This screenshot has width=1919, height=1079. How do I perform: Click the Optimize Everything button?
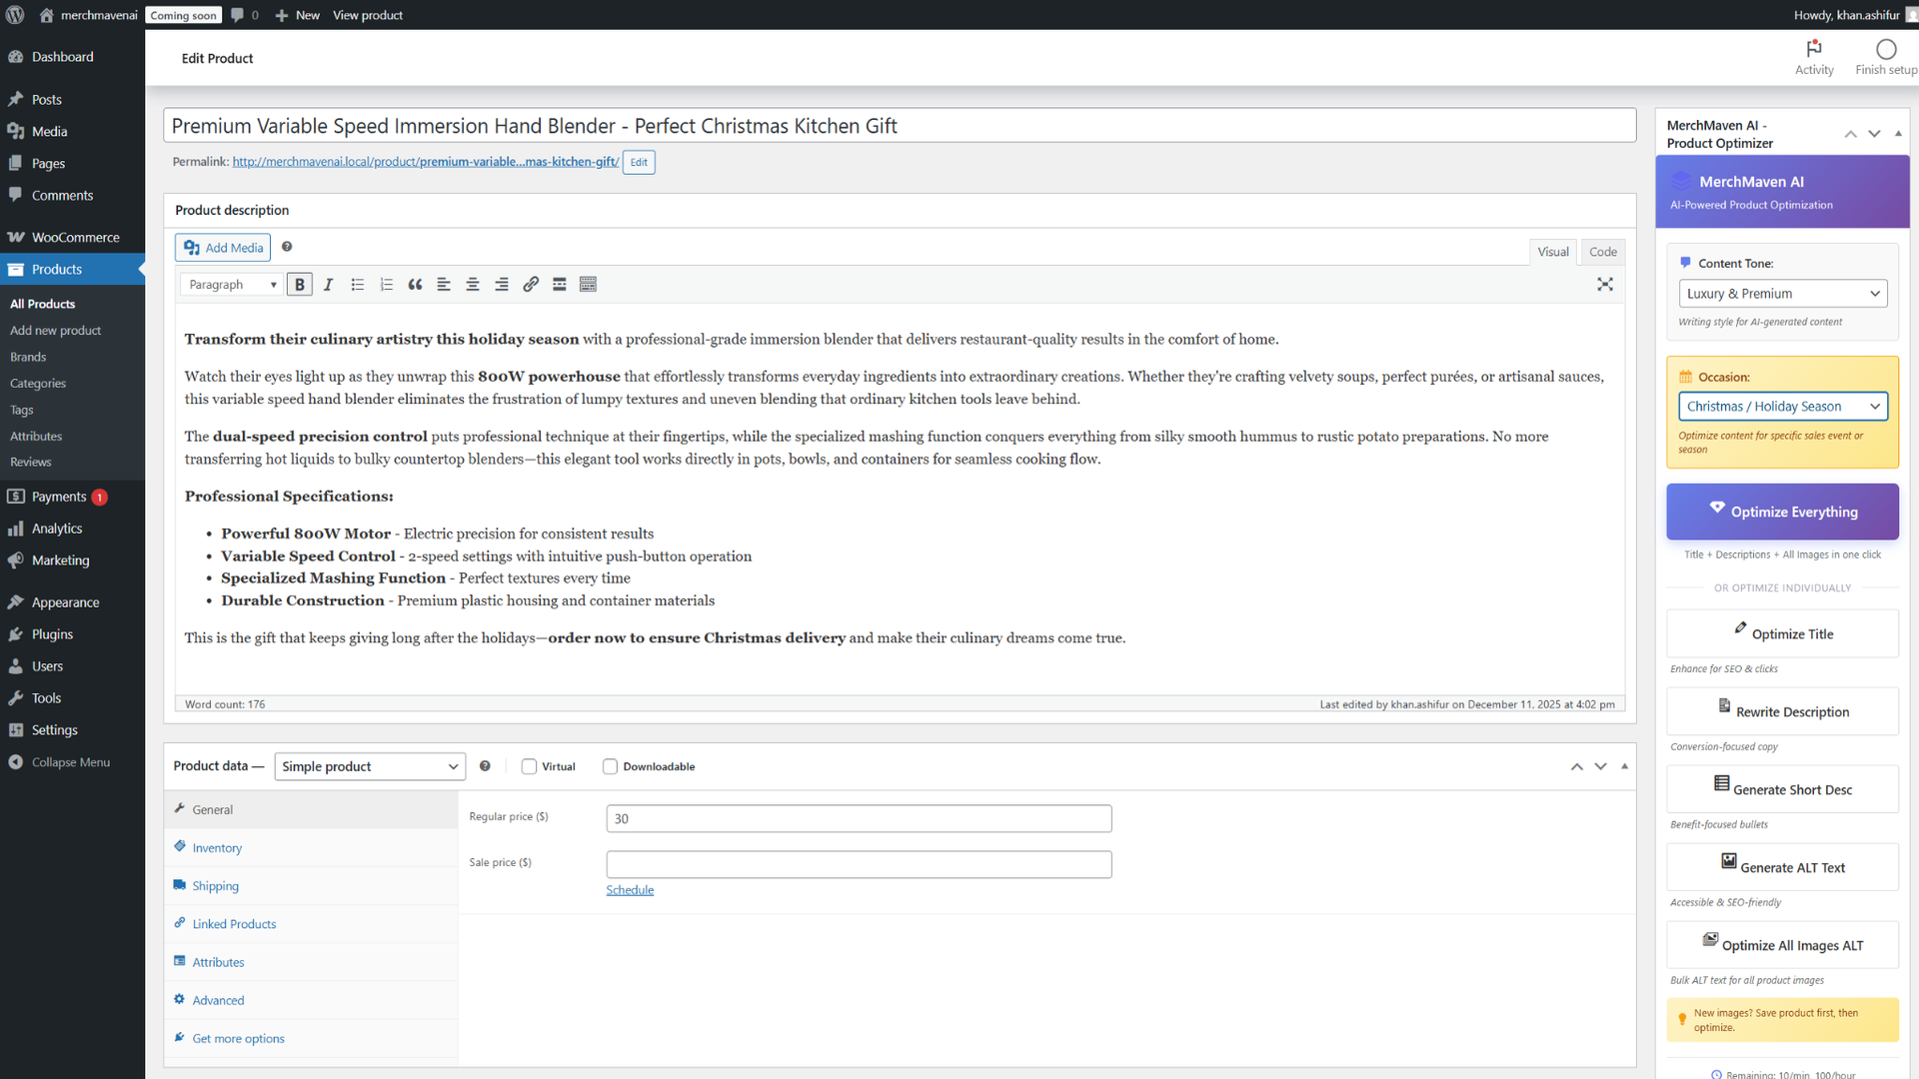click(x=1783, y=512)
